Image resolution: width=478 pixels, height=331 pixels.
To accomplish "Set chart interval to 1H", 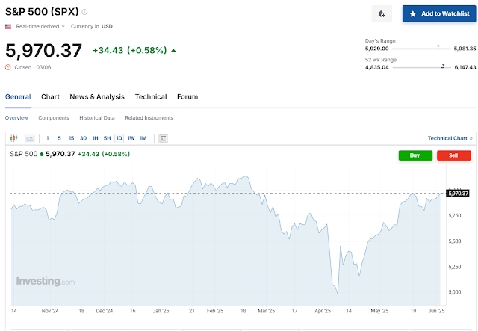I will click(x=95, y=138).
